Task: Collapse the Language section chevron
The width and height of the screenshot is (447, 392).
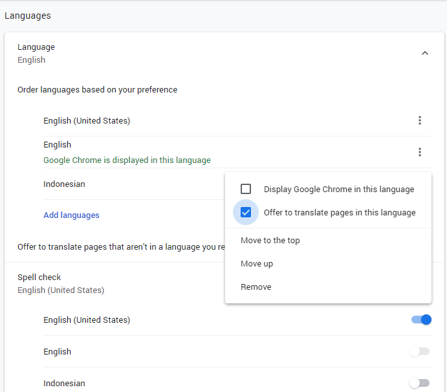Action: coord(425,53)
